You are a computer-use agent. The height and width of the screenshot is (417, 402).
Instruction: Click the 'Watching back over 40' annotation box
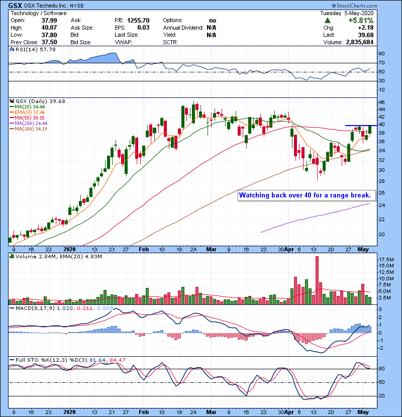307,195
